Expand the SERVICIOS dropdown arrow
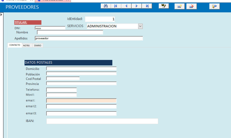231x138 pixels. pos(140,26)
